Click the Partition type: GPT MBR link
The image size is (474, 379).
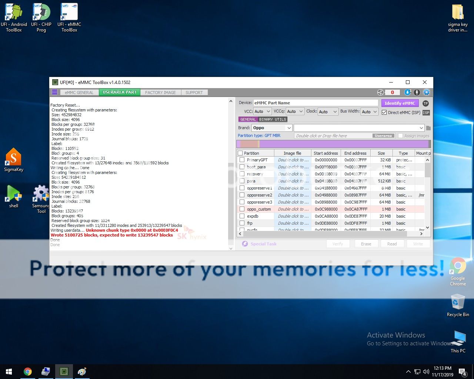[259, 135]
